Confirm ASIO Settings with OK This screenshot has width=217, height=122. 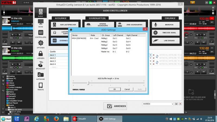click(114, 89)
